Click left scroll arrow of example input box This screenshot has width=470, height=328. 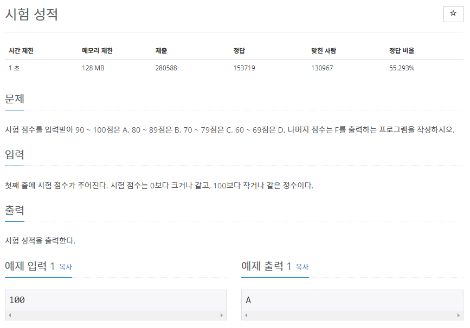10,315
